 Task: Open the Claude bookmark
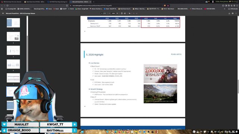[56, 9]
